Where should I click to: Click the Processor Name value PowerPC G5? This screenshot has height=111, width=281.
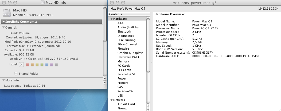pos(205,28)
